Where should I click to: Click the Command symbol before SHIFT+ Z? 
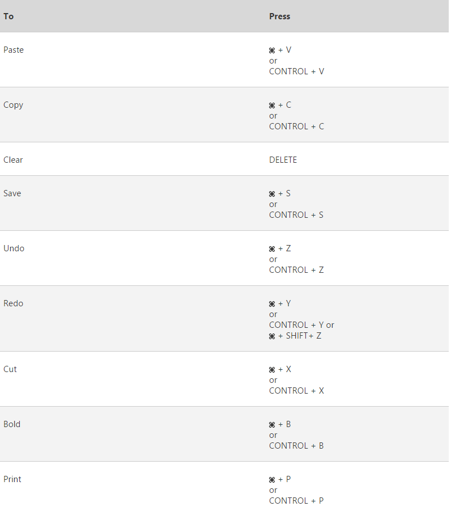coord(272,336)
